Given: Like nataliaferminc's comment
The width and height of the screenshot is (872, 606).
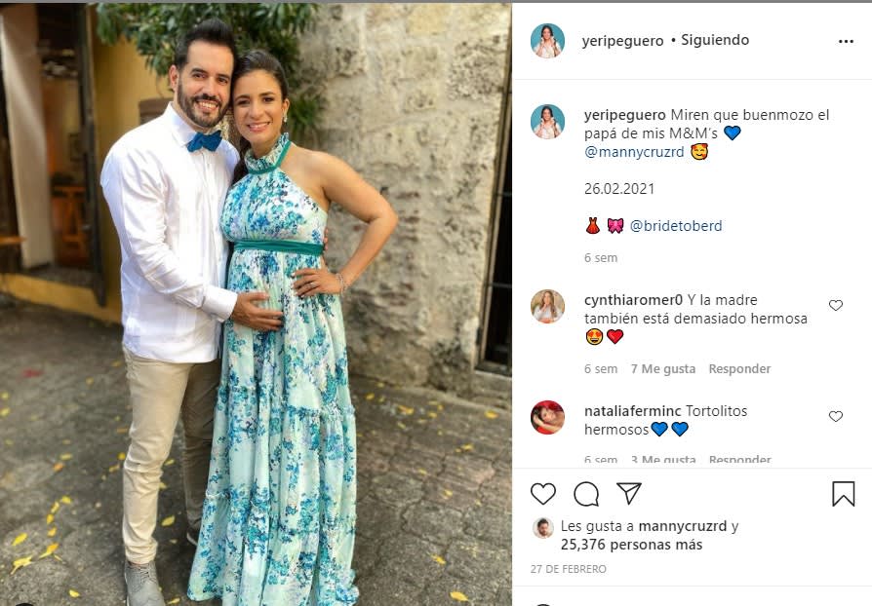Looking at the screenshot, I should click(835, 416).
